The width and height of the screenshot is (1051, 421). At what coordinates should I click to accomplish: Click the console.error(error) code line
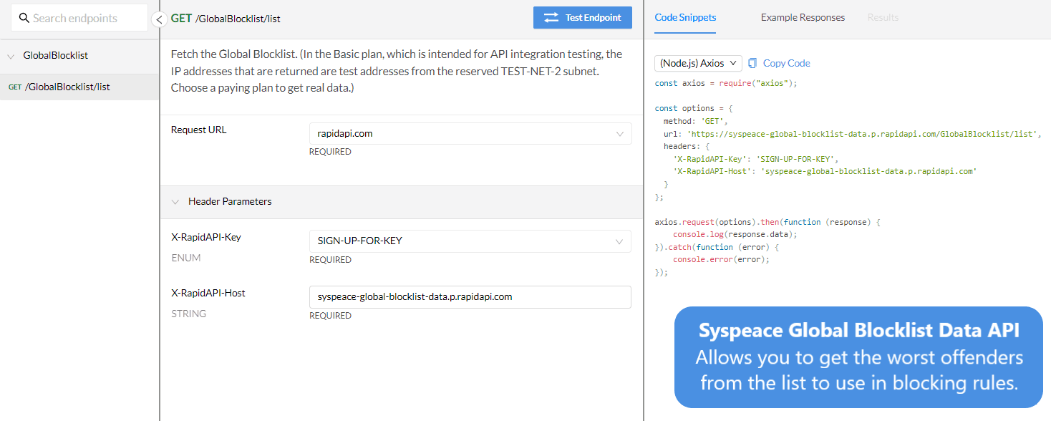[x=721, y=259]
